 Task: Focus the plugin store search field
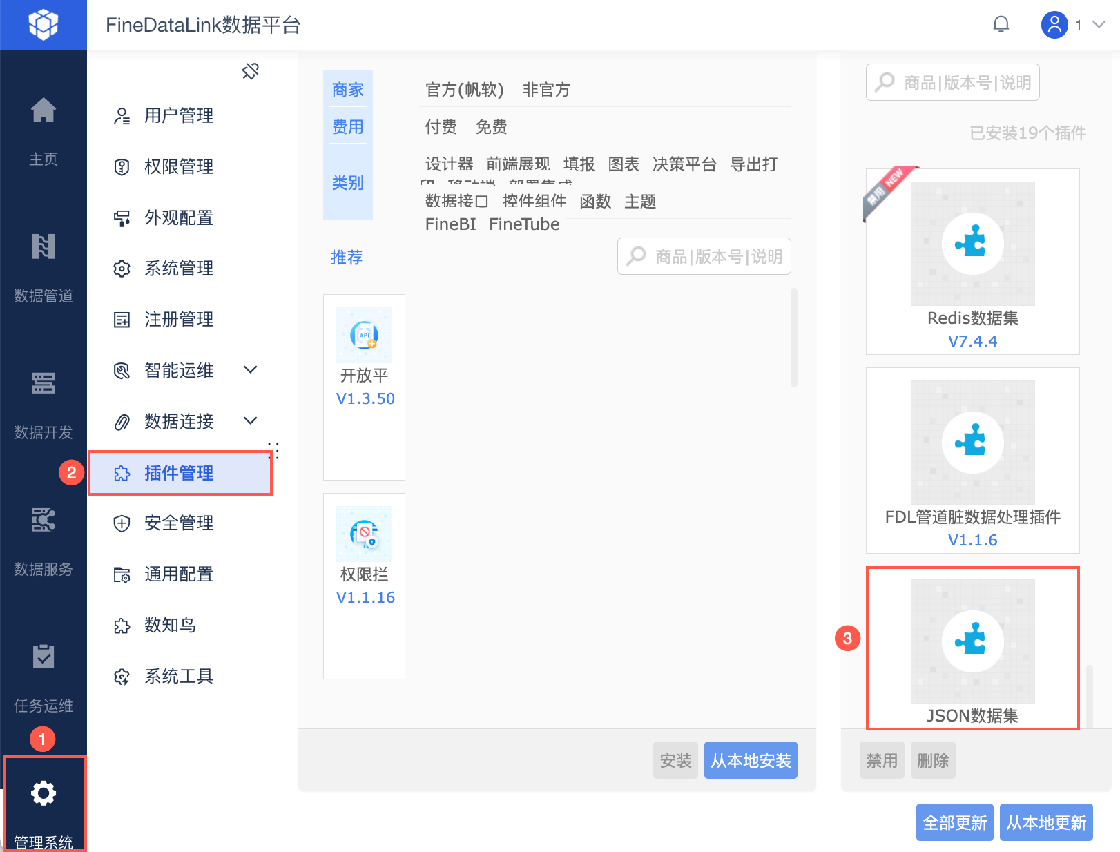pyautogui.click(x=704, y=256)
